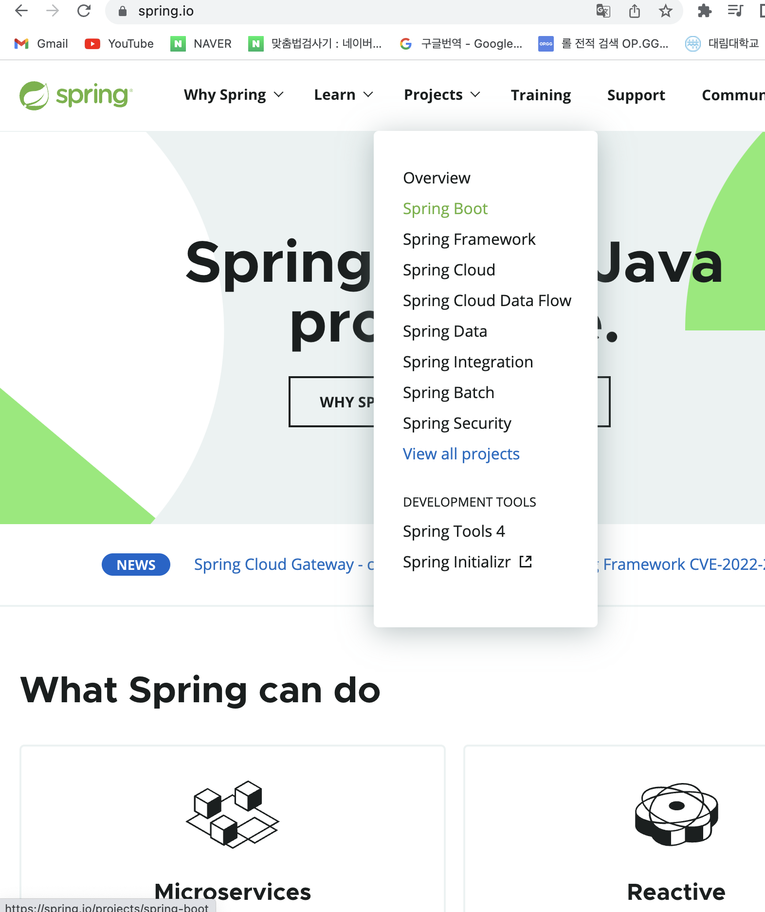Go back with the browser back arrow
Viewport: 765px width, 912px height.
[21, 11]
